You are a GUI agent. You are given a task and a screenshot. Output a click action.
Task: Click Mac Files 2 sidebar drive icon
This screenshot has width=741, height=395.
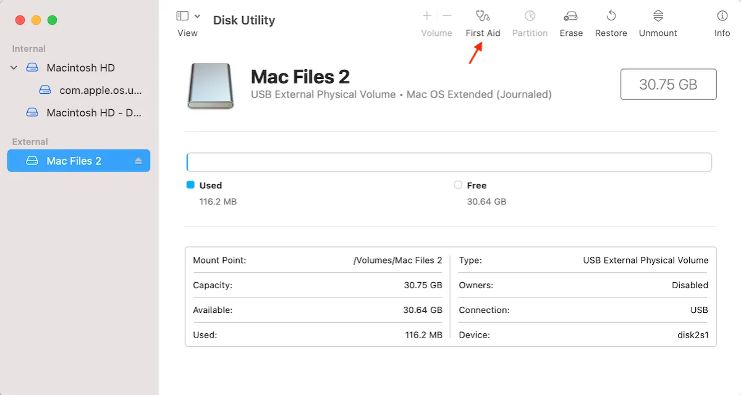32,160
